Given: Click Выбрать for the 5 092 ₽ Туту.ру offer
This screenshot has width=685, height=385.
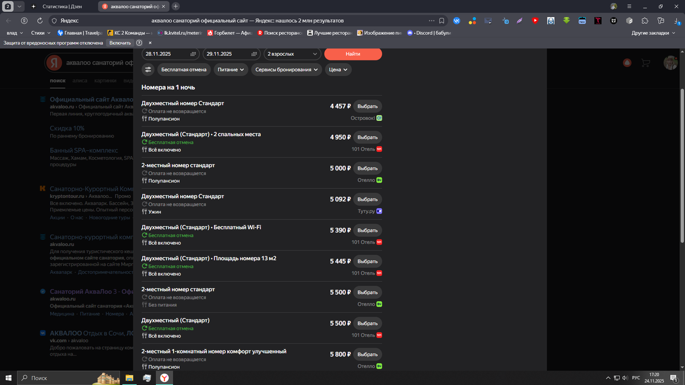Looking at the screenshot, I should pos(367,200).
